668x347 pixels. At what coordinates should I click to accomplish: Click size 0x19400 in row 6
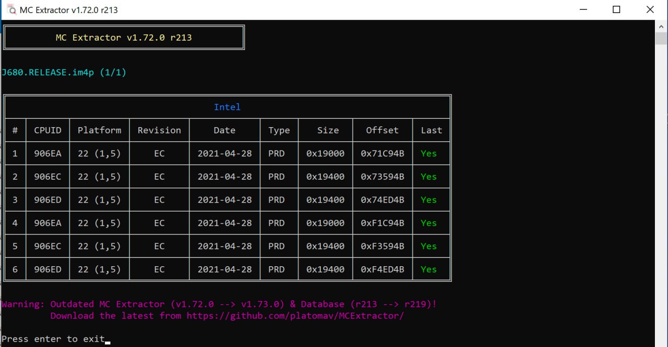pos(325,269)
